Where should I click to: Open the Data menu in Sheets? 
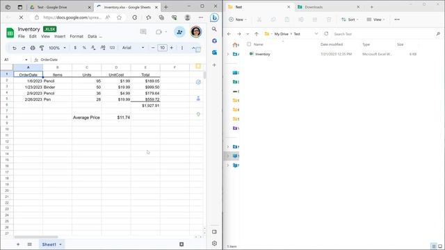click(92, 36)
